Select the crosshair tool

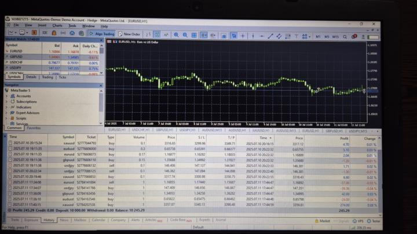coord(243,36)
